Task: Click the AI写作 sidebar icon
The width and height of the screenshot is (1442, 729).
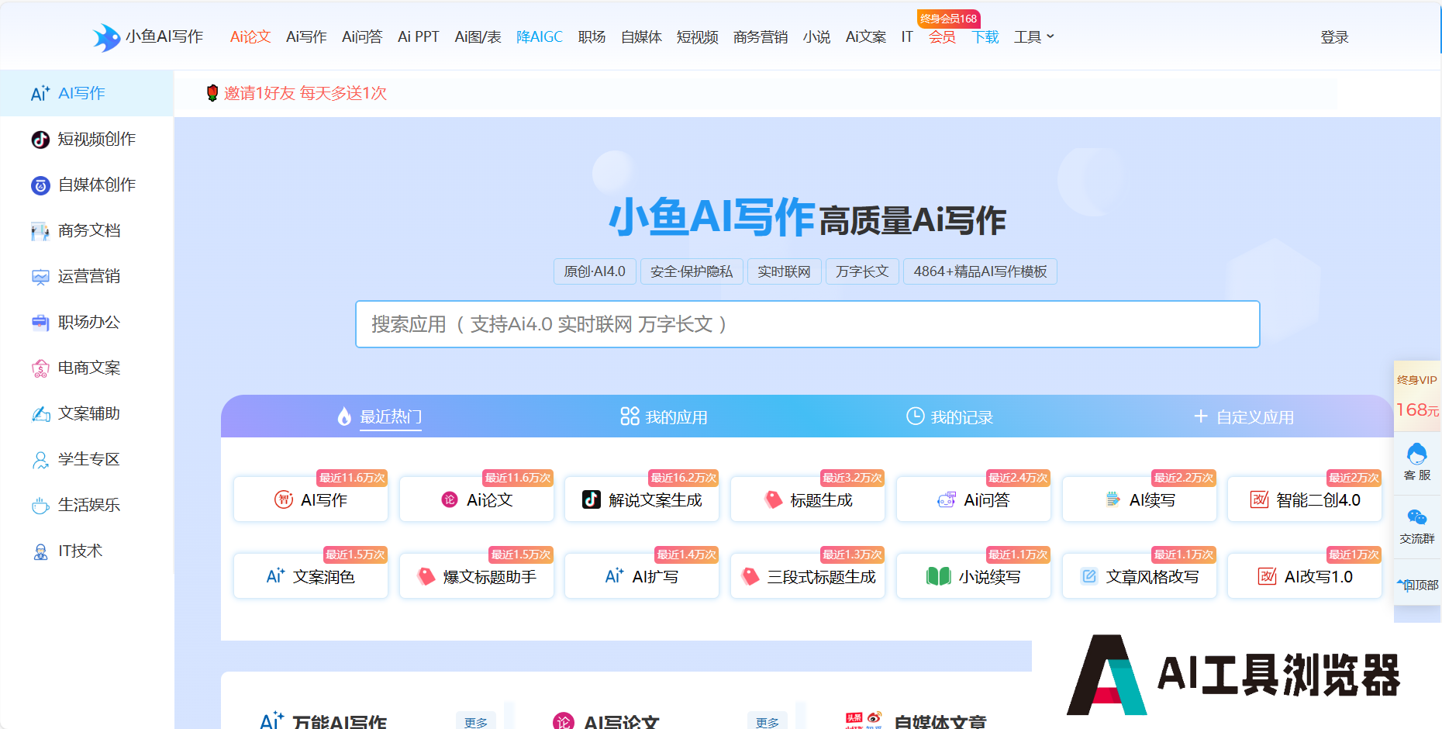Action: tap(40, 93)
